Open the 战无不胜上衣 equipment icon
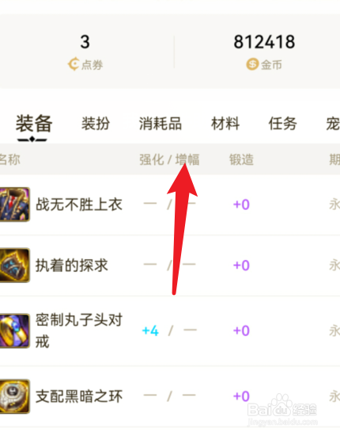340x436 pixels. tap(14, 205)
